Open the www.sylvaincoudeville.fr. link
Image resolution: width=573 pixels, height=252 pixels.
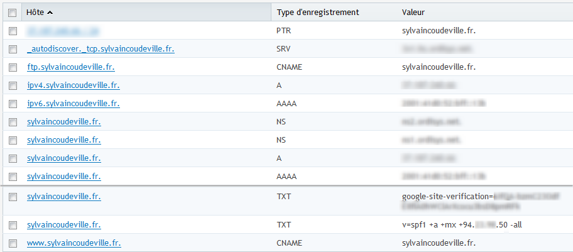point(74,243)
